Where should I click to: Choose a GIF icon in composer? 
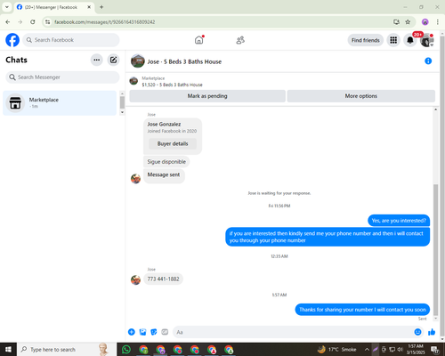(x=165, y=332)
